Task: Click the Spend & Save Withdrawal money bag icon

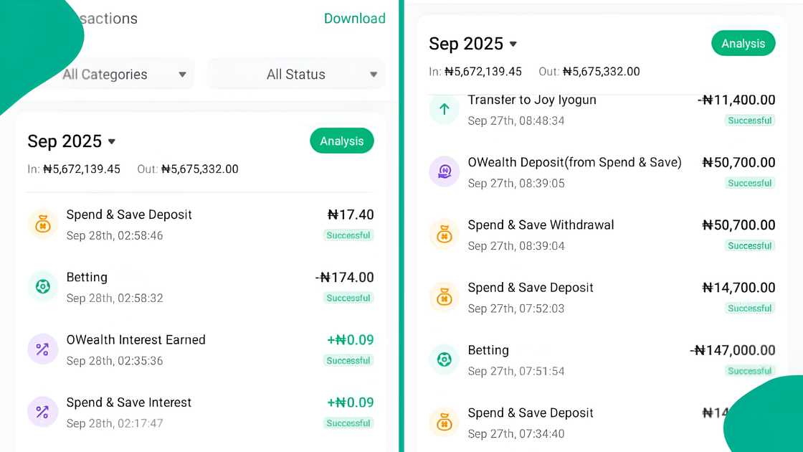Action: [444, 234]
